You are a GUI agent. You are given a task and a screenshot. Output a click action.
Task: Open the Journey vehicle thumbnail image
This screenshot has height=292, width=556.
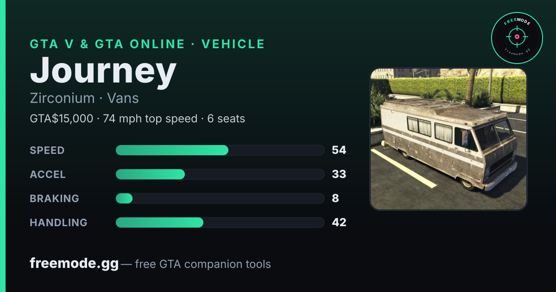click(x=449, y=140)
